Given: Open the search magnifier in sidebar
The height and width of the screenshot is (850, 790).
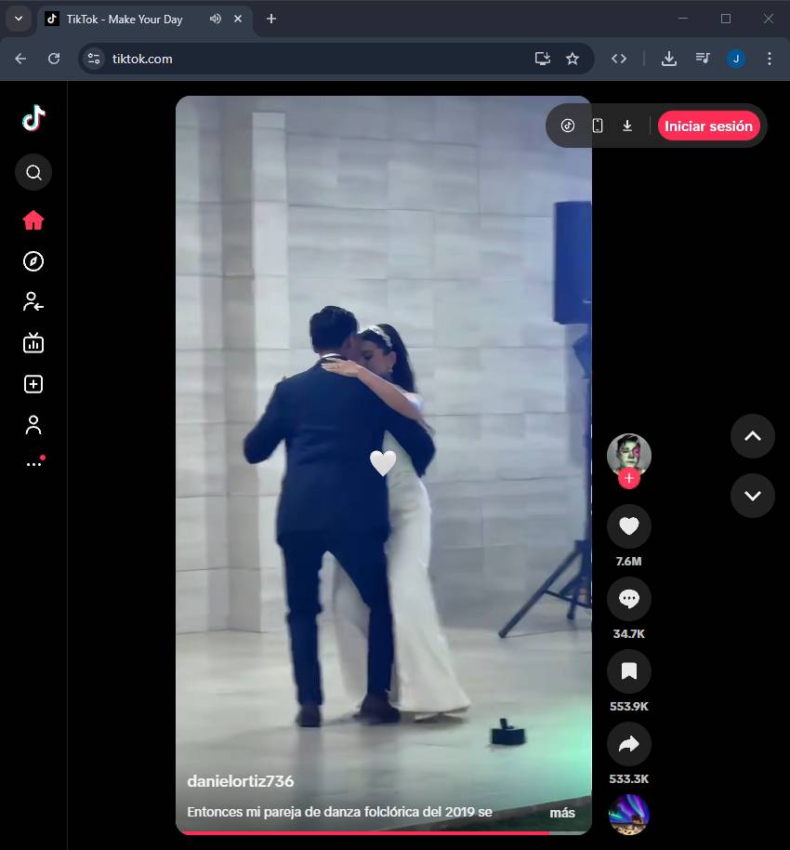Looking at the screenshot, I should coord(33,172).
